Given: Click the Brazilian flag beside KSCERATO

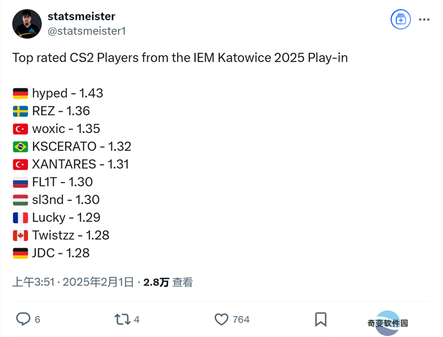Looking at the screenshot, I should pos(20,147).
